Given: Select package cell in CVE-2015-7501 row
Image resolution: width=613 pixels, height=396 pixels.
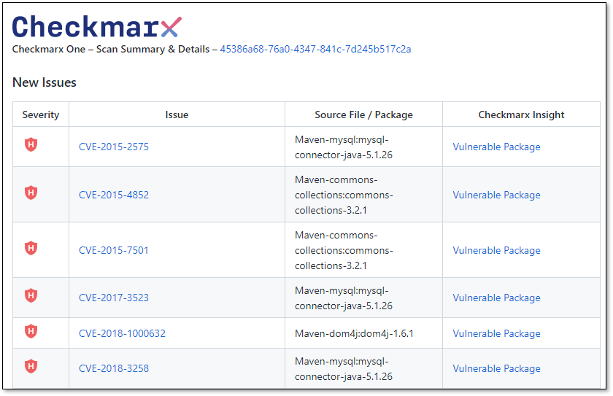Looking at the screenshot, I should click(x=363, y=250).
